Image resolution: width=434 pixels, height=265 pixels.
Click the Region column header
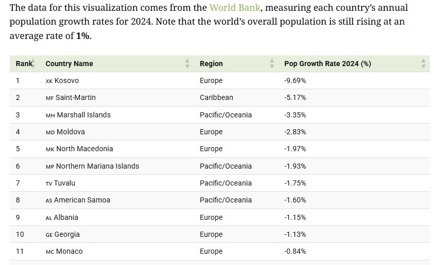[x=211, y=64]
